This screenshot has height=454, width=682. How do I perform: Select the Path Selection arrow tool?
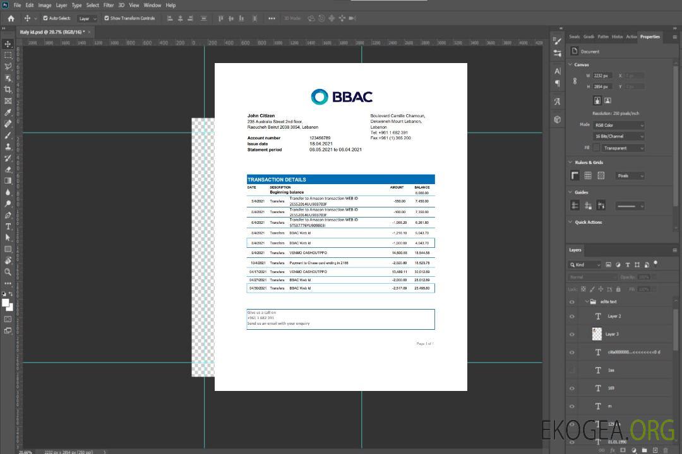coord(8,238)
